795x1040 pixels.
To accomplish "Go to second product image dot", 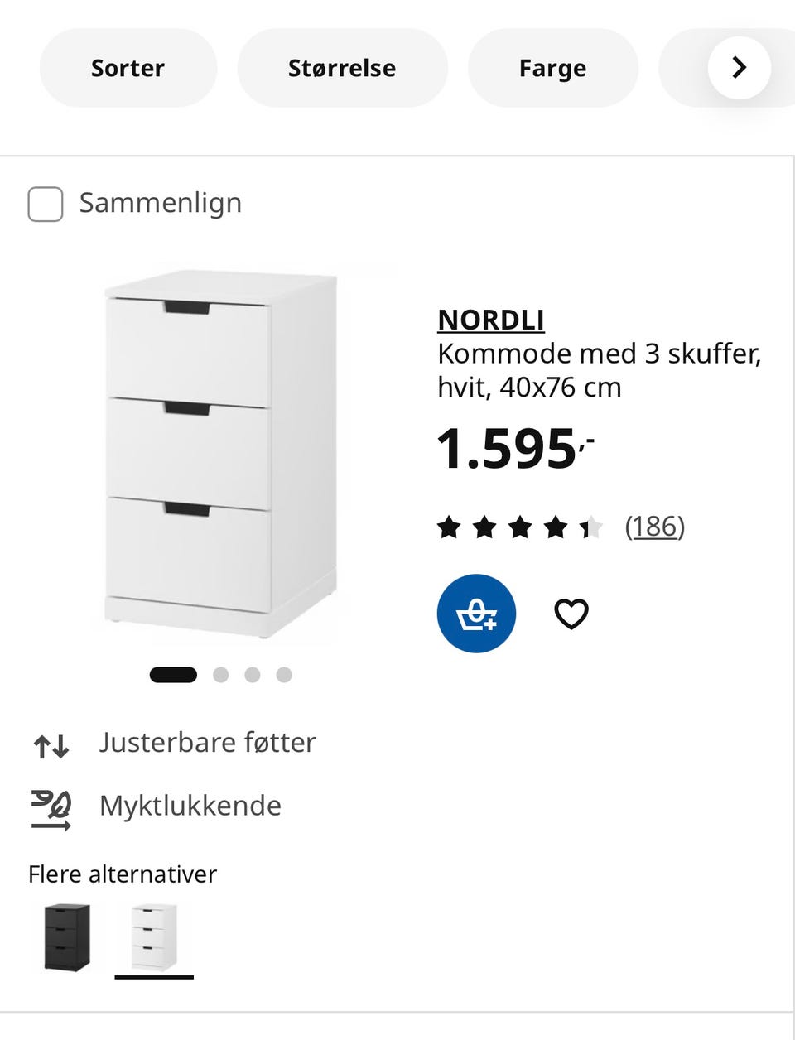I will tap(220, 675).
